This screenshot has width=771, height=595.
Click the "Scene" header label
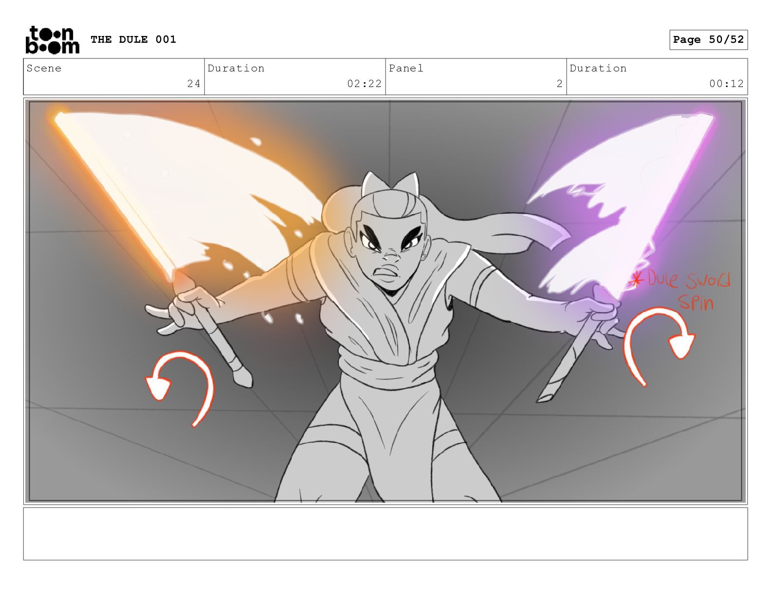point(44,68)
